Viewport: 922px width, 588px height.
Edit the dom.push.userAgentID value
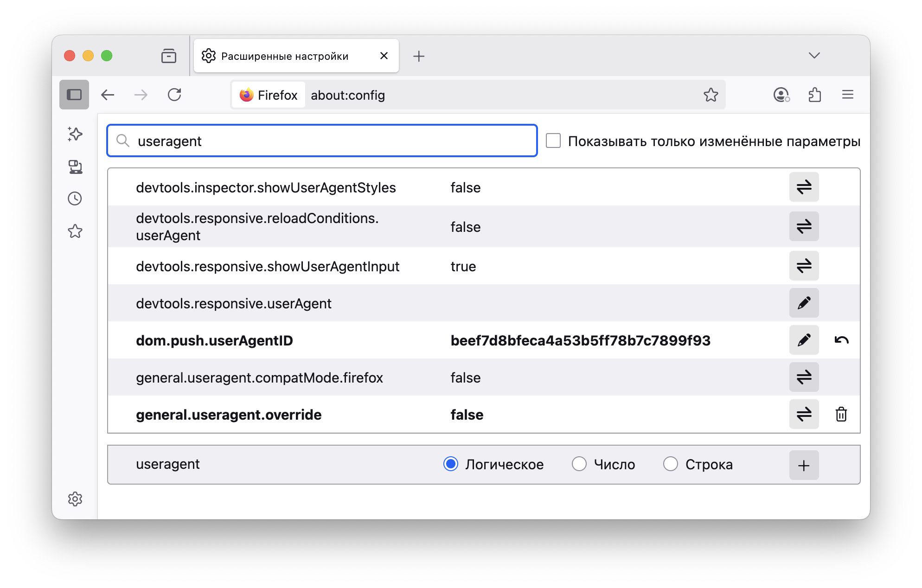(804, 340)
